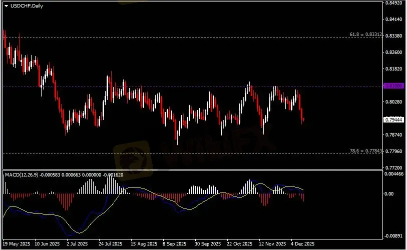The width and height of the screenshot is (407, 250).
Task: Select the USDCHF,Daily chart title
Action: pyautogui.click(x=25, y=5)
